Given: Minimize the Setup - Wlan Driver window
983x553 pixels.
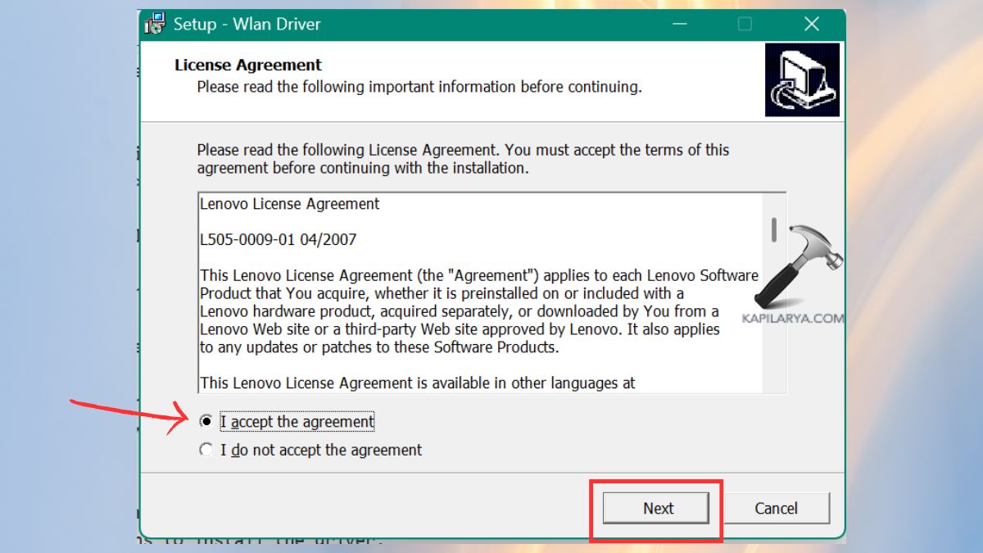Looking at the screenshot, I should click(x=679, y=24).
